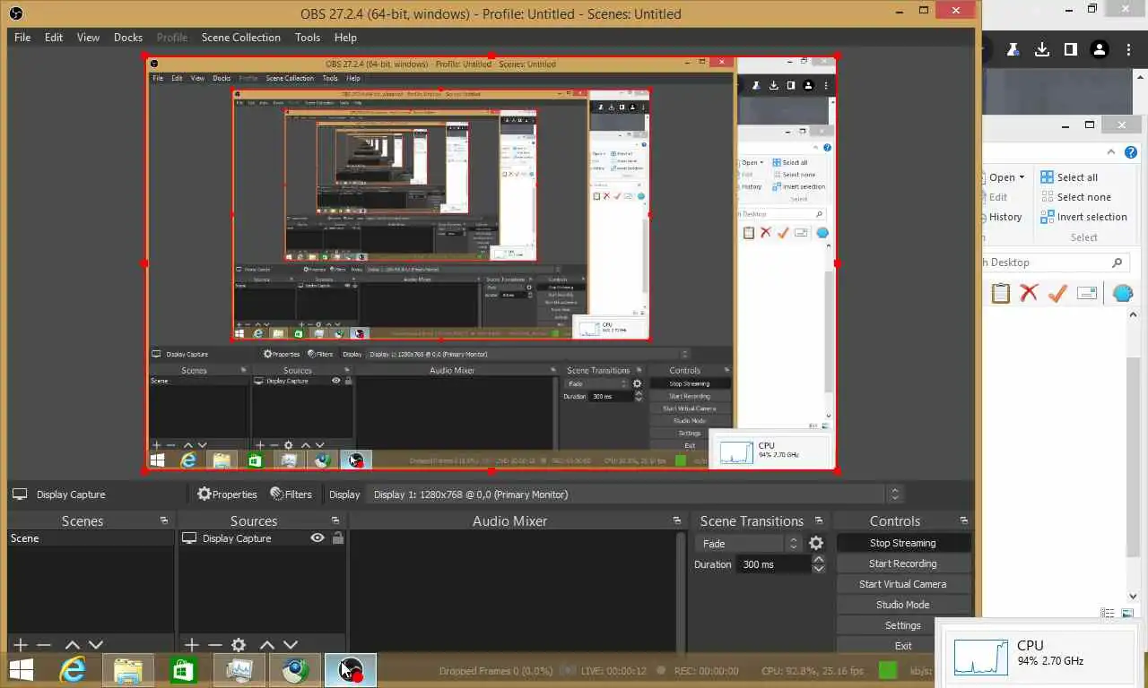The width and height of the screenshot is (1148, 688).
Task: Open the Fade transition dropdown
Action: pyautogui.click(x=748, y=543)
